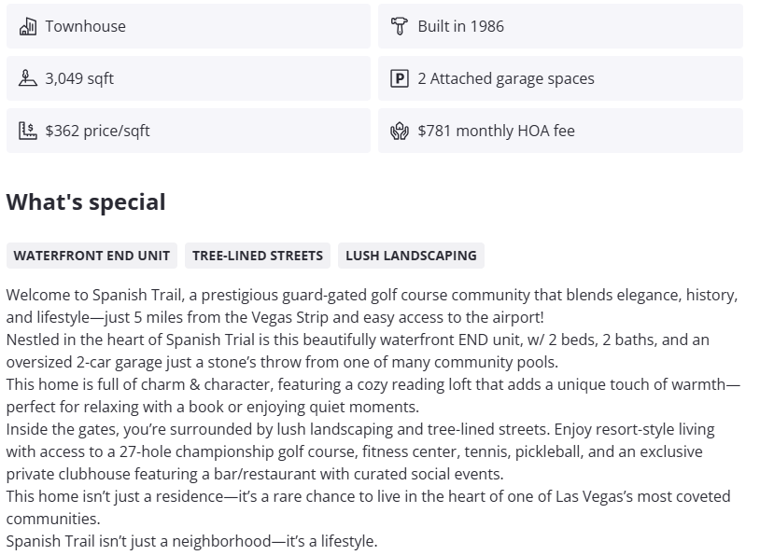
Task: Click the Welcome to Spanish Trail opening sentence
Action: [372, 296]
